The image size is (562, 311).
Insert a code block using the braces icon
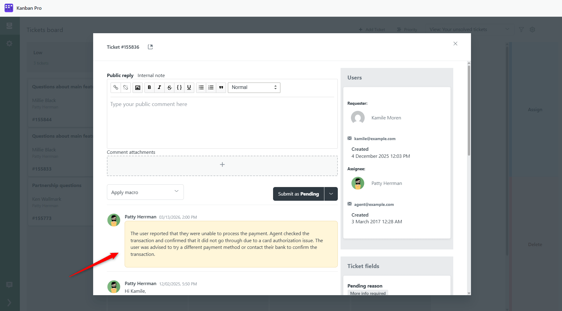[x=179, y=87]
